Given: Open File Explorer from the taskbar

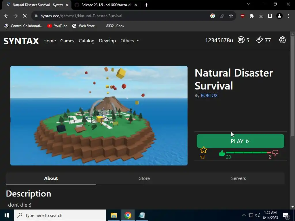Looking at the screenshot, I should click(114, 215).
